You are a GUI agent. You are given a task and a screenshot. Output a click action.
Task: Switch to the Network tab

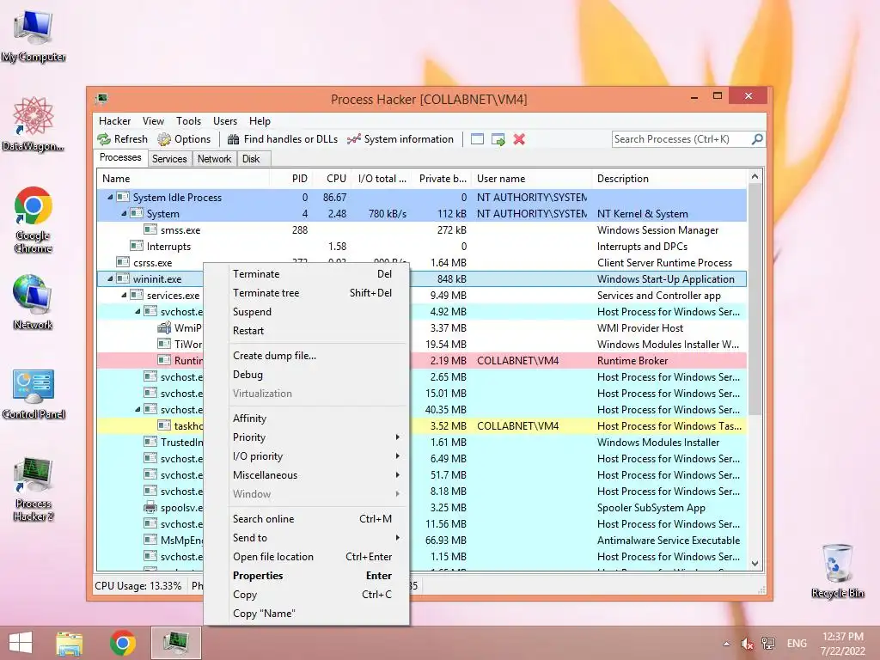214,159
